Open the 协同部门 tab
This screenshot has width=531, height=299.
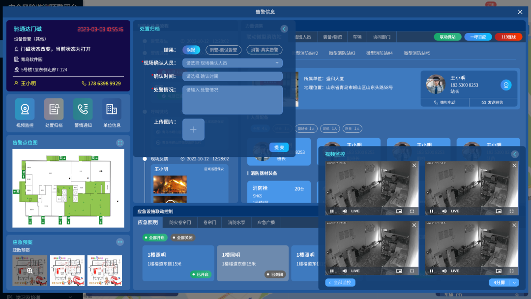click(x=382, y=37)
